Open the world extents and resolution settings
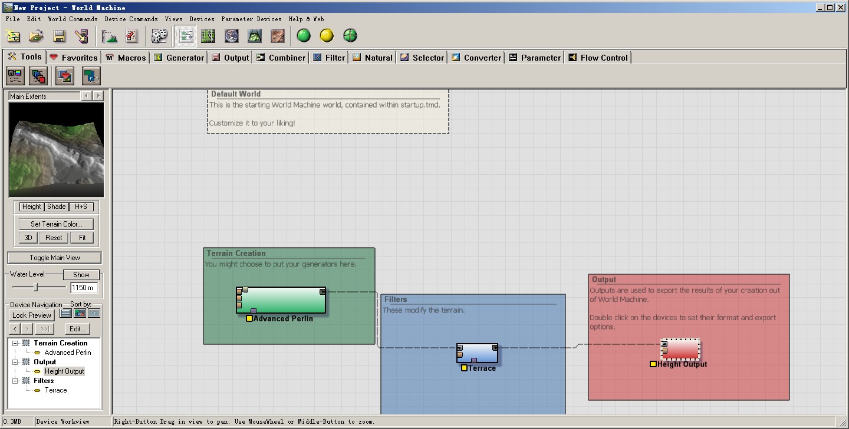This screenshot has width=849, height=429. click(x=110, y=36)
